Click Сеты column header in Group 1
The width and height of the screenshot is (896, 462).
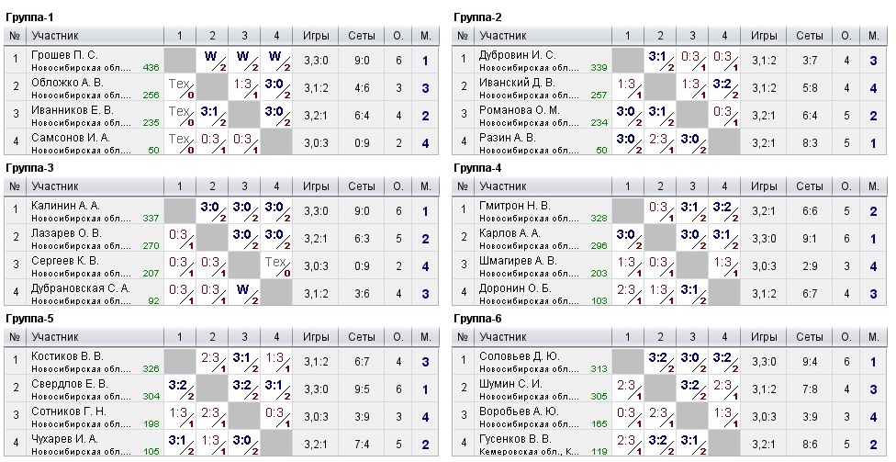[x=362, y=35]
